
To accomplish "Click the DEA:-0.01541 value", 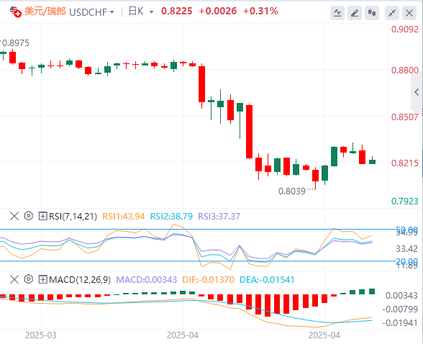I will coord(267,280).
